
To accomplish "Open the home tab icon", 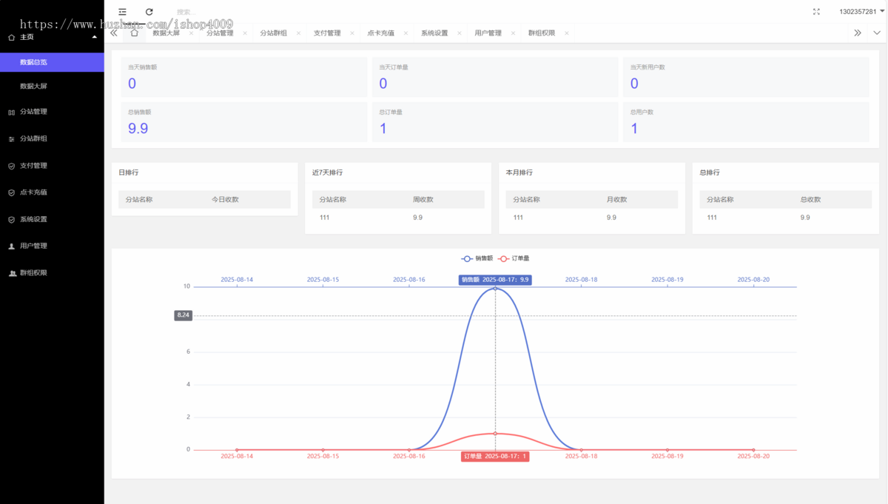I will point(134,33).
